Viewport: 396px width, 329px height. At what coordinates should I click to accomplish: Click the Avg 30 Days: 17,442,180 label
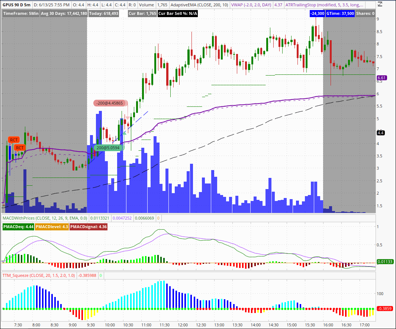pyautogui.click(x=64, y=13)
